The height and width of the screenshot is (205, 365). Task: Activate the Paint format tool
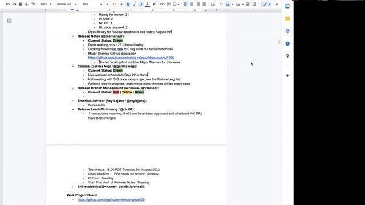pyautogui.click(x=33, y=4)
